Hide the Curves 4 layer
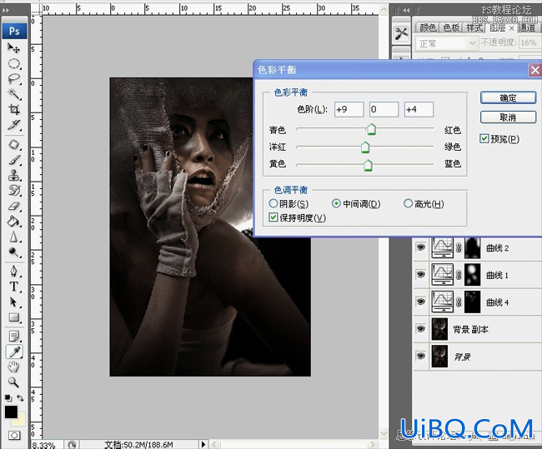The width and height of the screenshot is (542, 449). pos(420,302)
